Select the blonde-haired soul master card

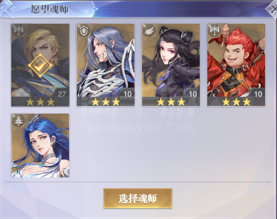point(40,65)
